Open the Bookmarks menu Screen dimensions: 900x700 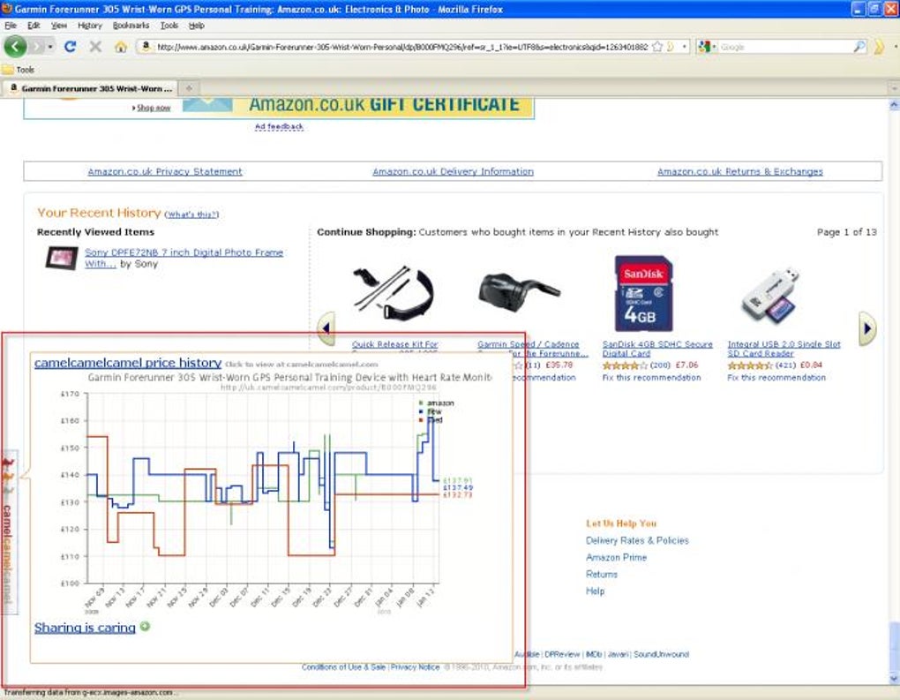coord(131,26)
